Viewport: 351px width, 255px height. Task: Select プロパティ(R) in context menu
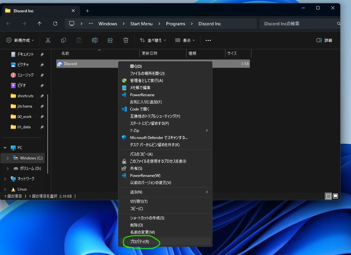pos(139,242)
